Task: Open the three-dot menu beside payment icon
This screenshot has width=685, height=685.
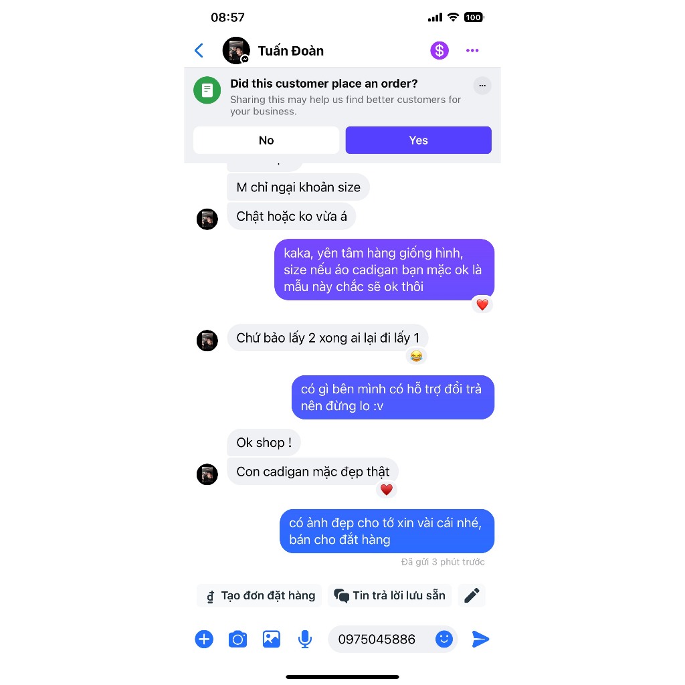Action: [x=472, y=51]
